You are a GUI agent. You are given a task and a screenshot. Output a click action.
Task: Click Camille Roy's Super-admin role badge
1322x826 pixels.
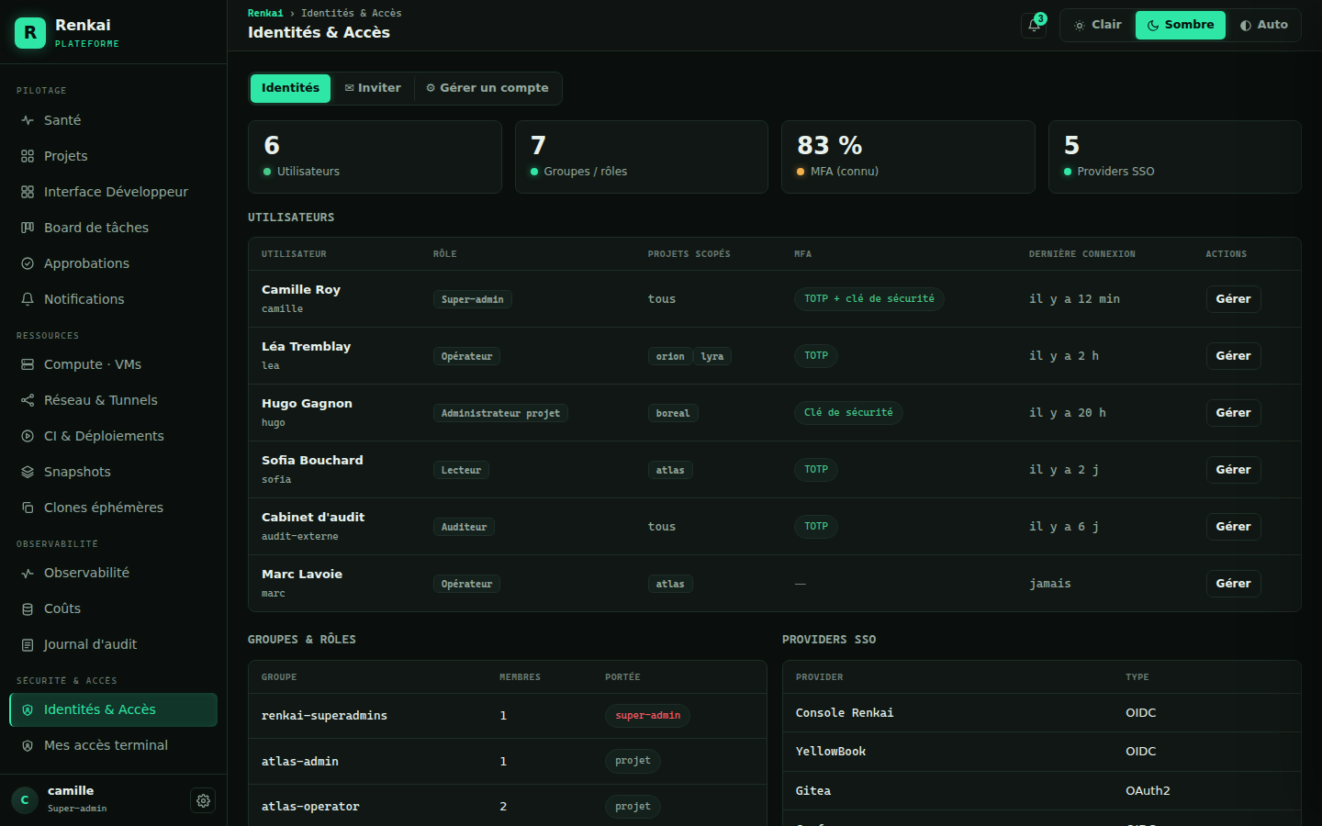(x=473, y=299)
